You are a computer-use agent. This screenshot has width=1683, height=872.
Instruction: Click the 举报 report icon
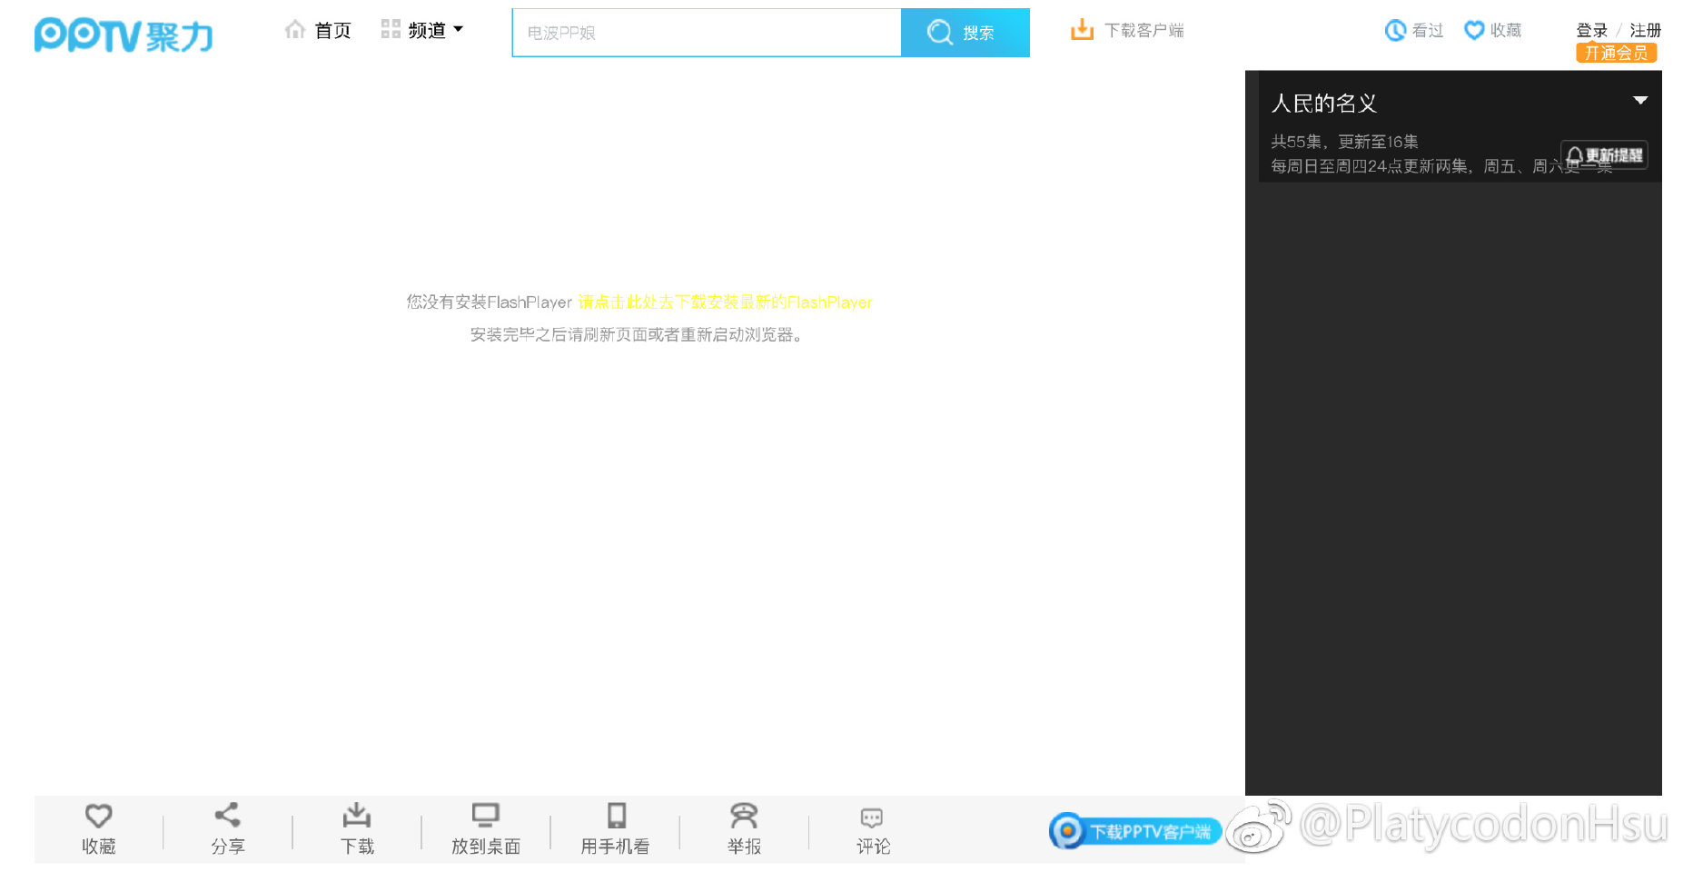(744, 815)
